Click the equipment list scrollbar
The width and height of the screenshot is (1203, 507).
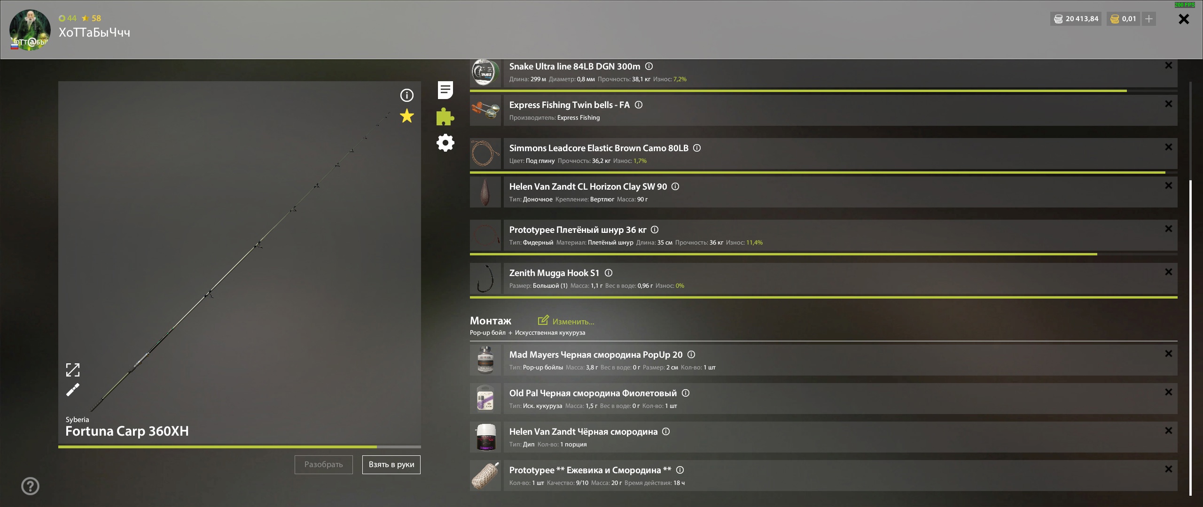tap(1190, 337)
